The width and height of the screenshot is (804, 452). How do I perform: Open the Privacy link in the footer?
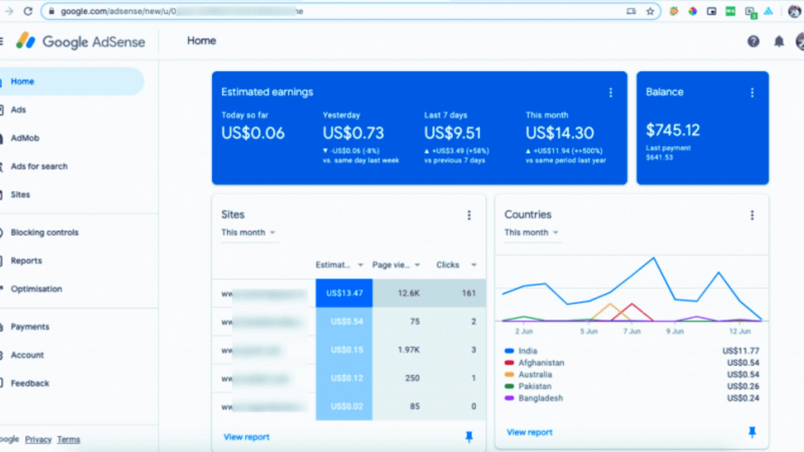[x=38, y=439]
